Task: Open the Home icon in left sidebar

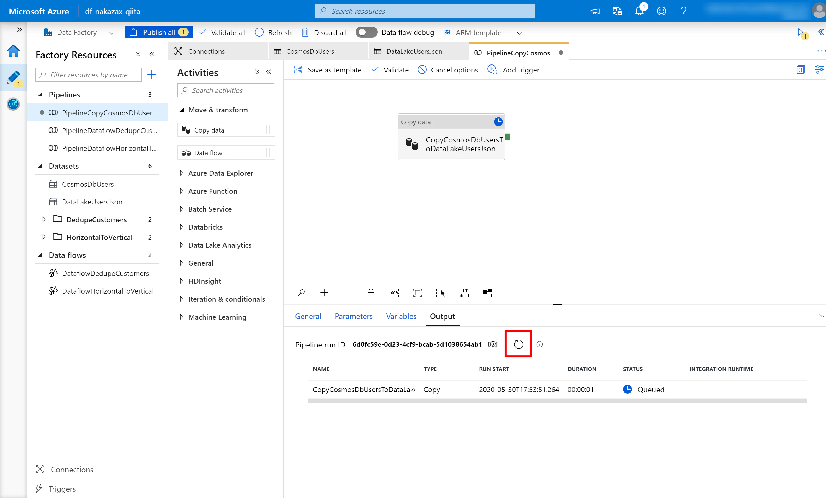Action: pyautogui.click(x=13, y=51)
